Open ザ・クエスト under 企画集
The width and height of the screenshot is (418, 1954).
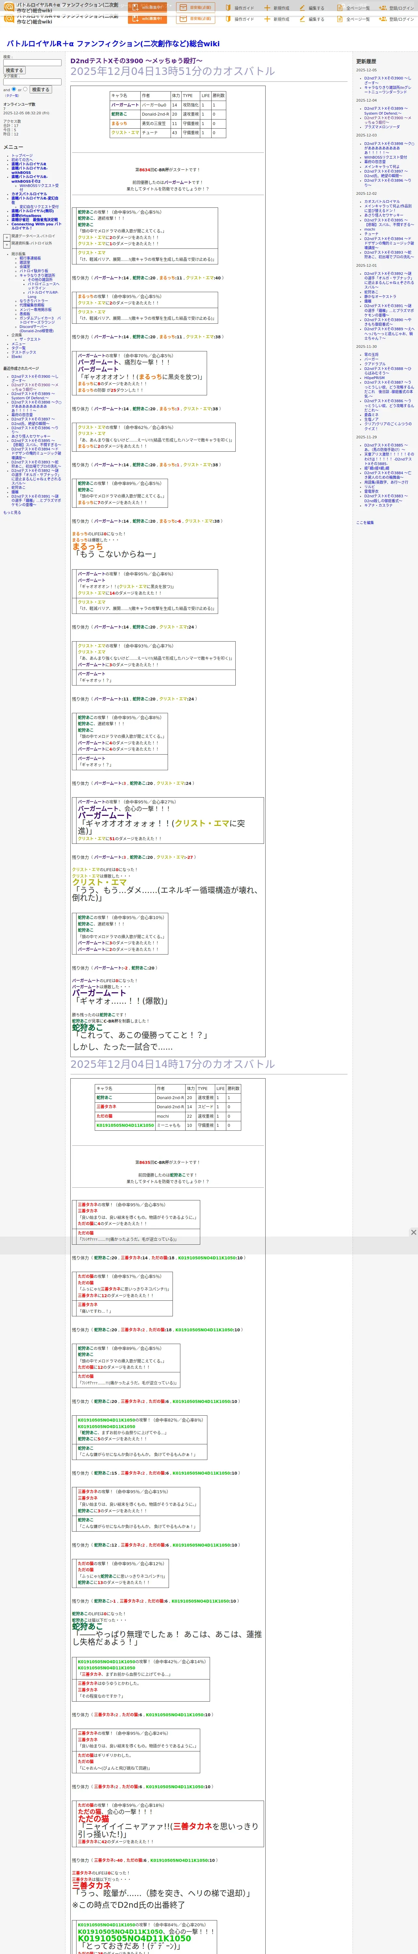(30, 339)
